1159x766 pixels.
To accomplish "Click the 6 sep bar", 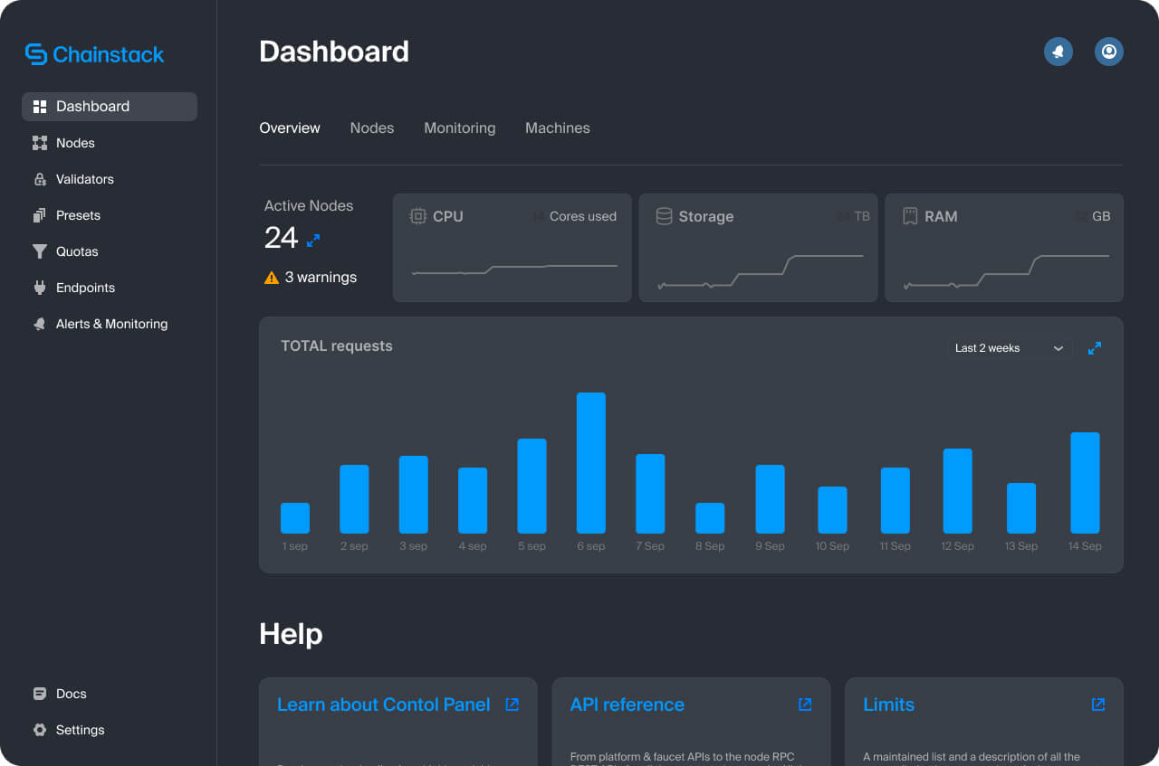I will [x=591, y=463].
